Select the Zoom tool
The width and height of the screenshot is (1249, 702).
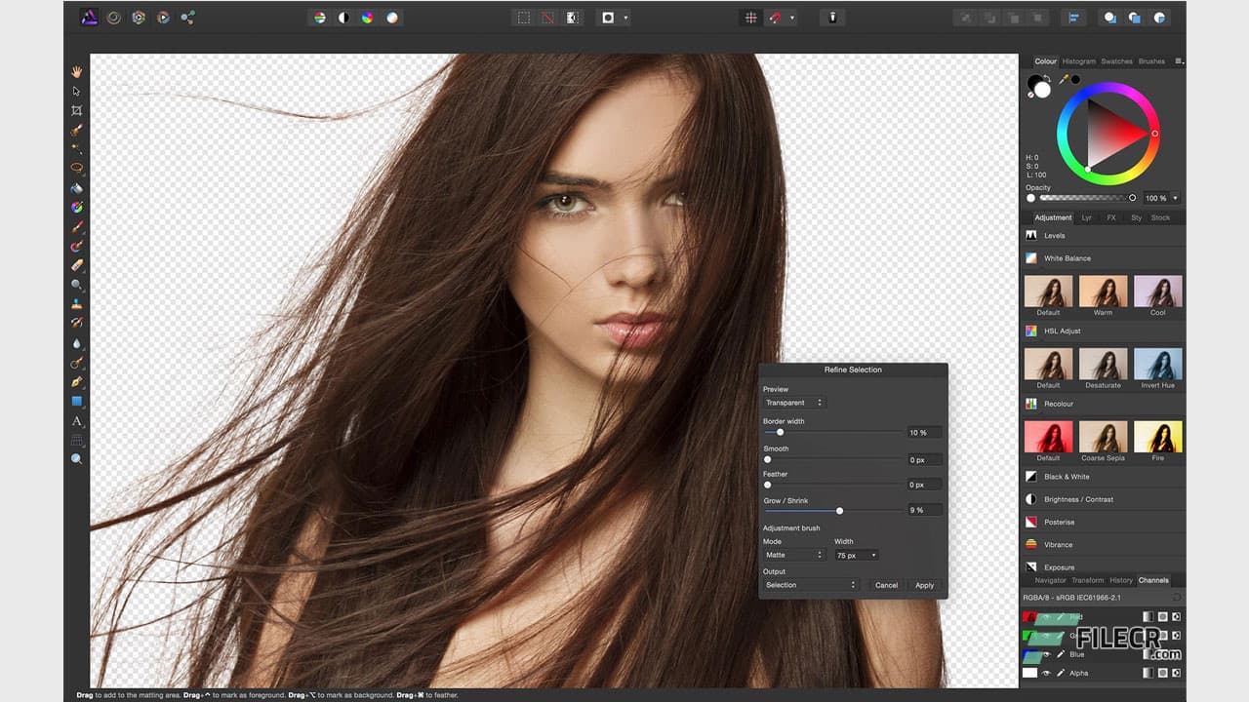point(76,459)
